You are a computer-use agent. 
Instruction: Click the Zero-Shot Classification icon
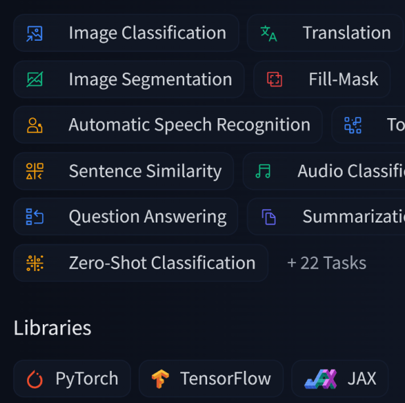pyautogui.click(x=34, y=263)
